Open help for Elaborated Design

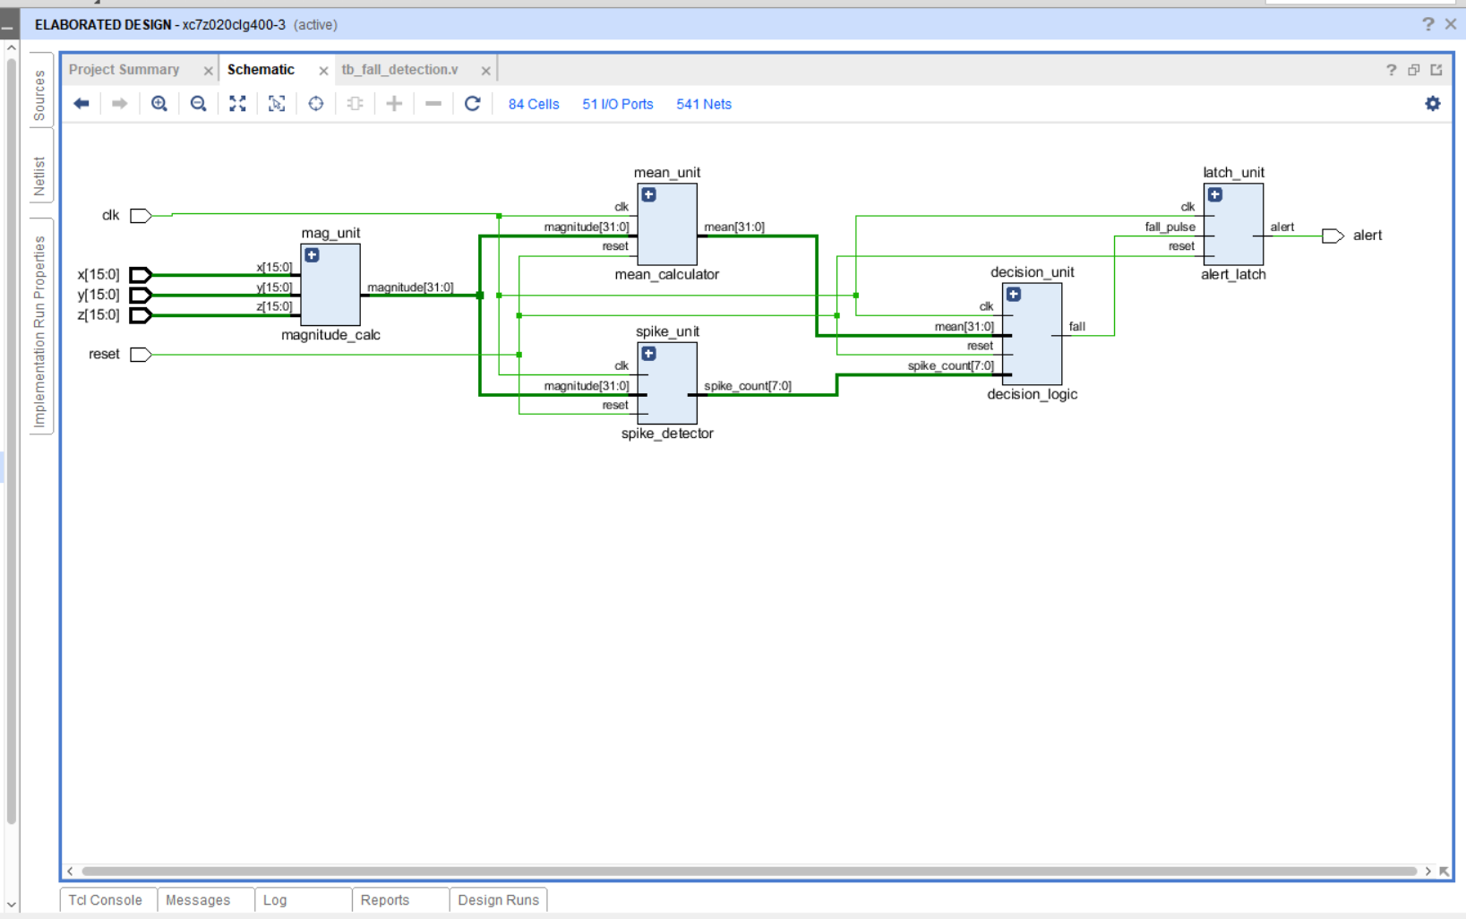[x=1427, y=24]
